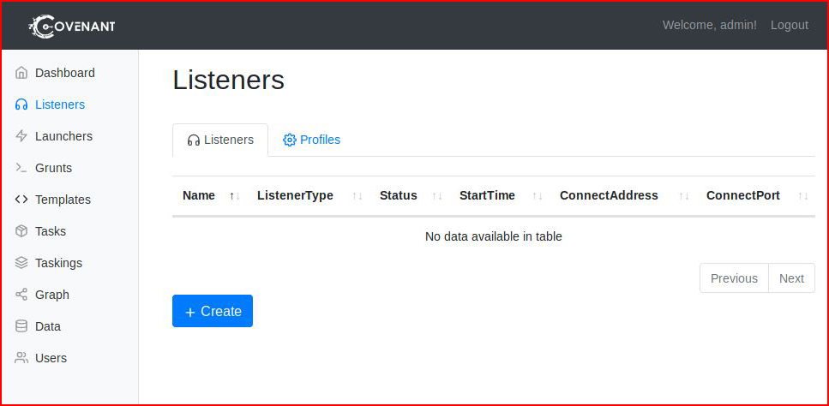The image size is (829, 406).
Task: Select the Listeners tab
Action: (220, 140)
